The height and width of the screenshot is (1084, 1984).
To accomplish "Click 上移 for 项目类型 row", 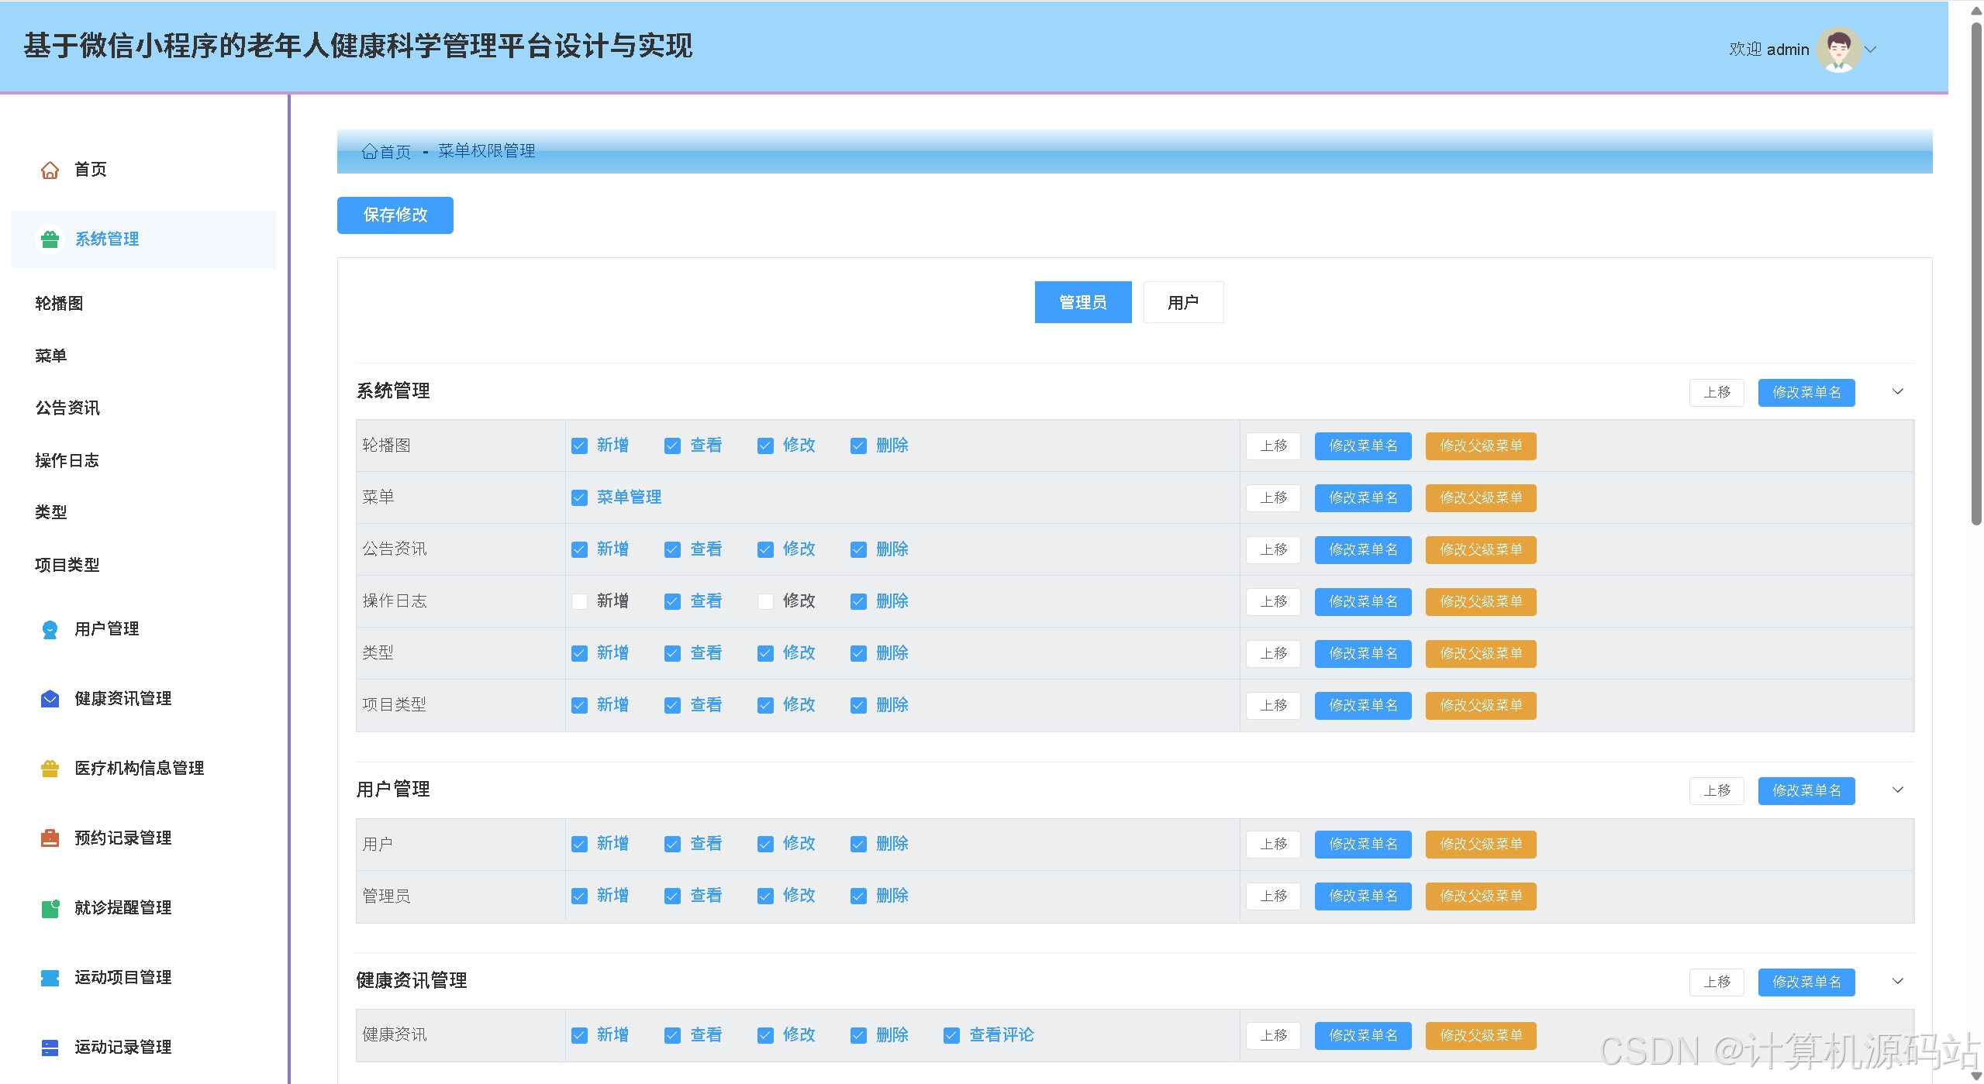I will click(x=1273, y=706).
